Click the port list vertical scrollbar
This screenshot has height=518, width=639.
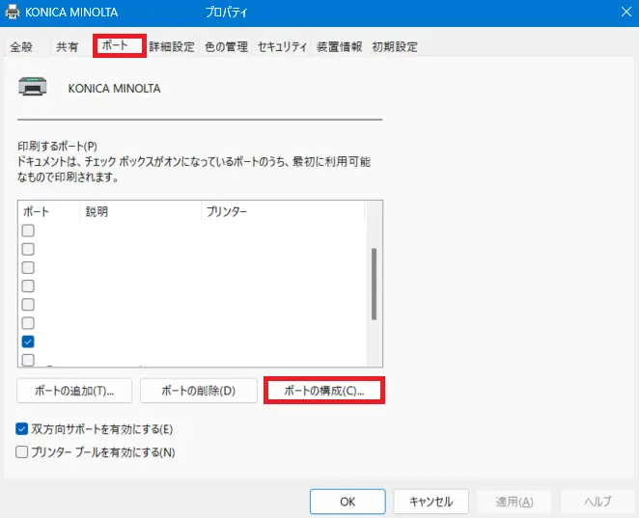[375, 285]
